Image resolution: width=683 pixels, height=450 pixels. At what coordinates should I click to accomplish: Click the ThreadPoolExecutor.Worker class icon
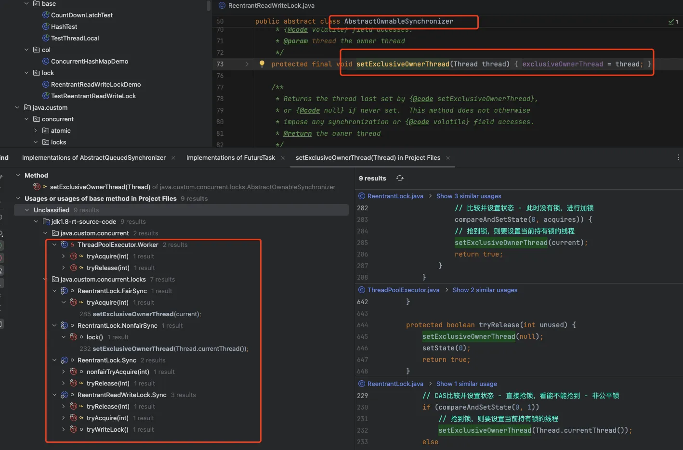coord(64,244)
